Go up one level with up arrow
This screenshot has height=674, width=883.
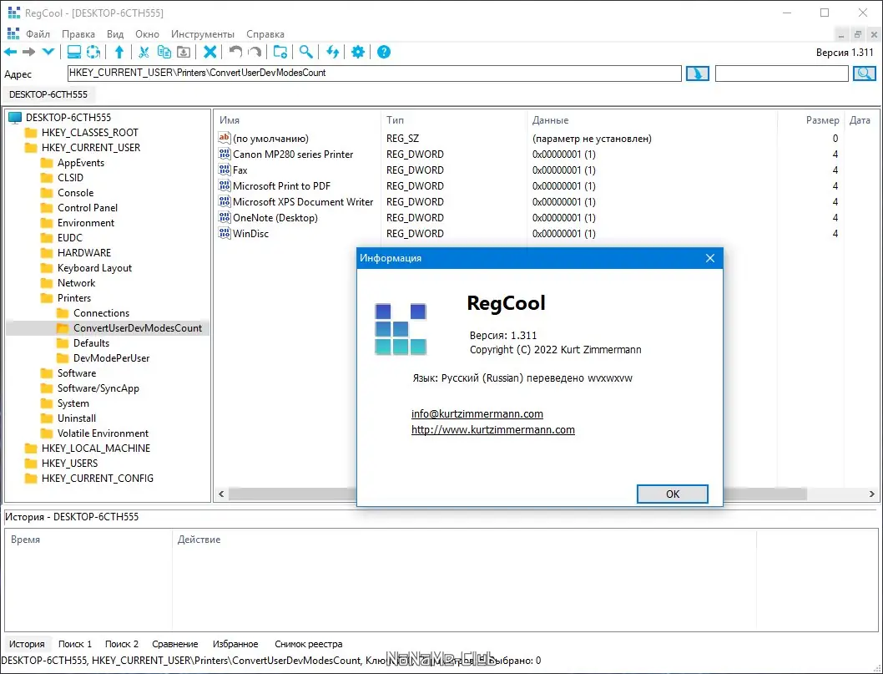(x=119, y=52)
